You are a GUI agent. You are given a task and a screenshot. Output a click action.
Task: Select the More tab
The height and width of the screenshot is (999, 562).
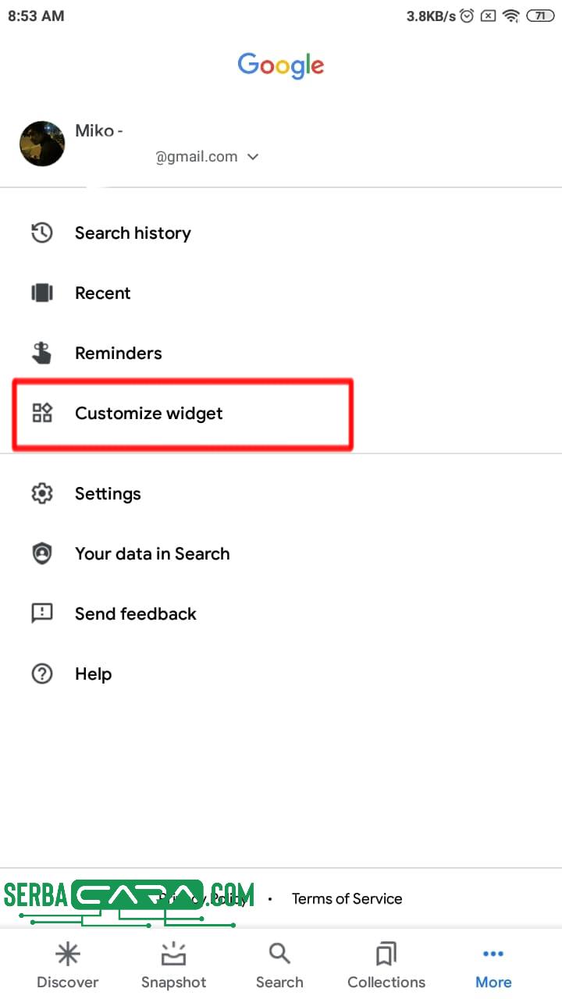tap(493, 965)
